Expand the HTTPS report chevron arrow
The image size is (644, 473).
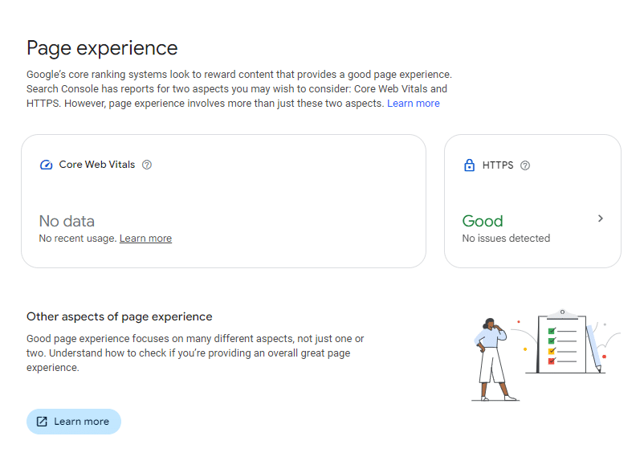coord(601,218)
